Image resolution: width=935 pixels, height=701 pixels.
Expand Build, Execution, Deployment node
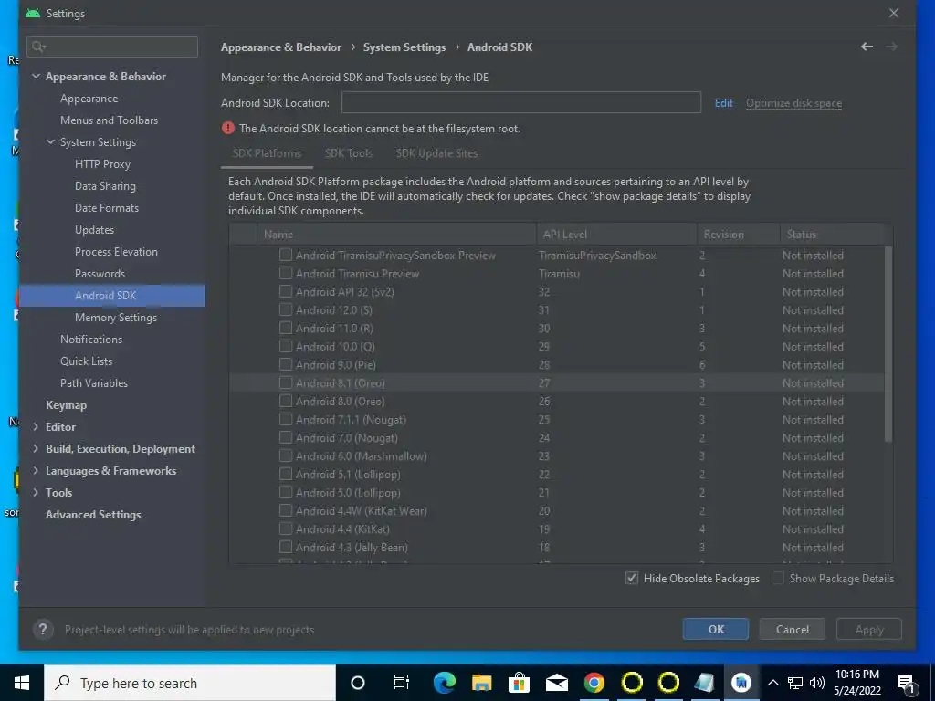(x=36, y=449)
